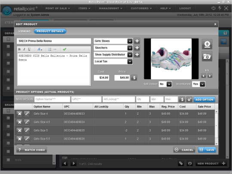Insert horizontal rule in description editor
The image size is (232, 174).
pyautogui.click(x=55, y=49)
